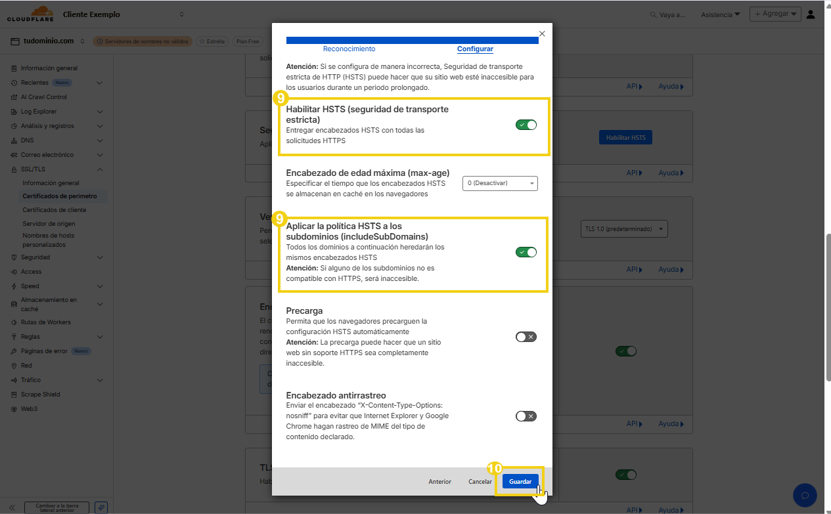The height and width of the screenshot is (514, 831).
Task: Open the max-age dropdown showing 0 (Desactivar)
Action: click(x=500, y=183)
